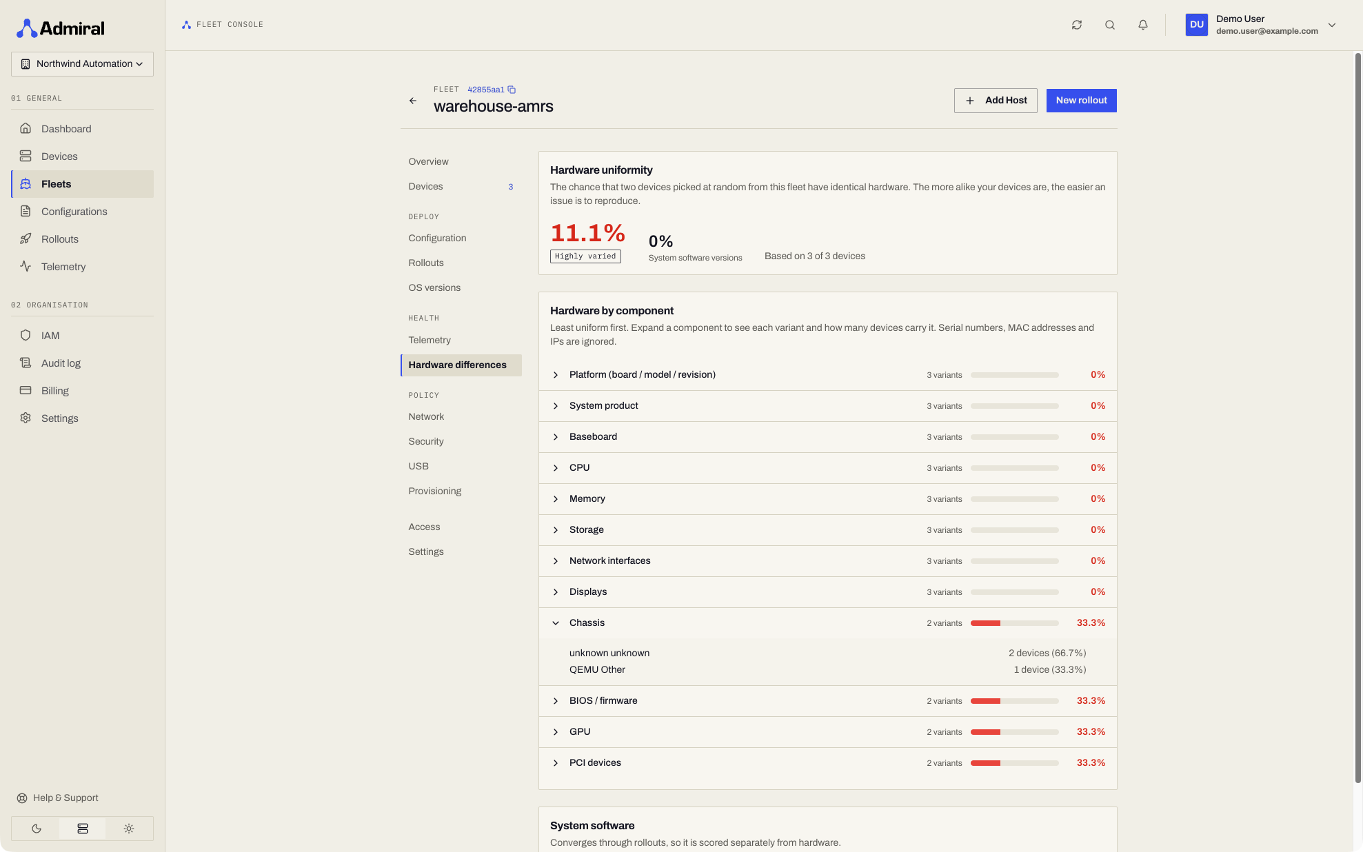Click the Help & Support lifebuoy icon
Viewport: 1363px width, 852px height.
tap(22, 798)
